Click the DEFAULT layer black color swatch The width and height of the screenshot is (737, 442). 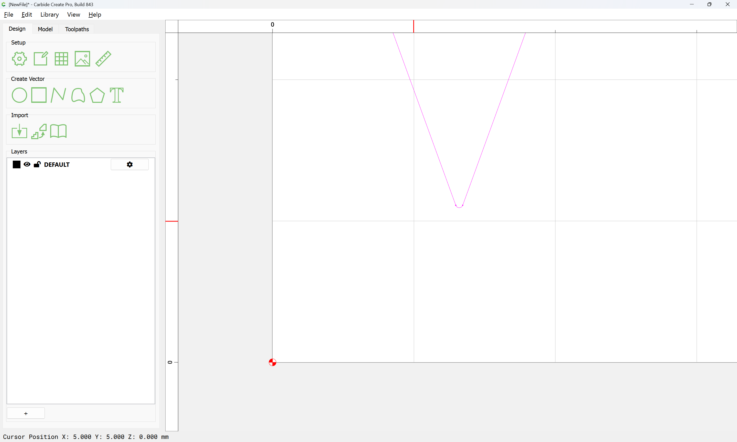click(17, 164)
